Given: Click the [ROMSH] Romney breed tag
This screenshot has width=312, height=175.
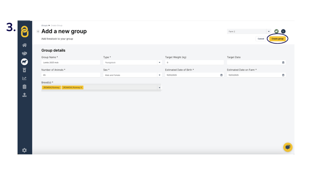Looking at the screenshot, I should (51, 87).
